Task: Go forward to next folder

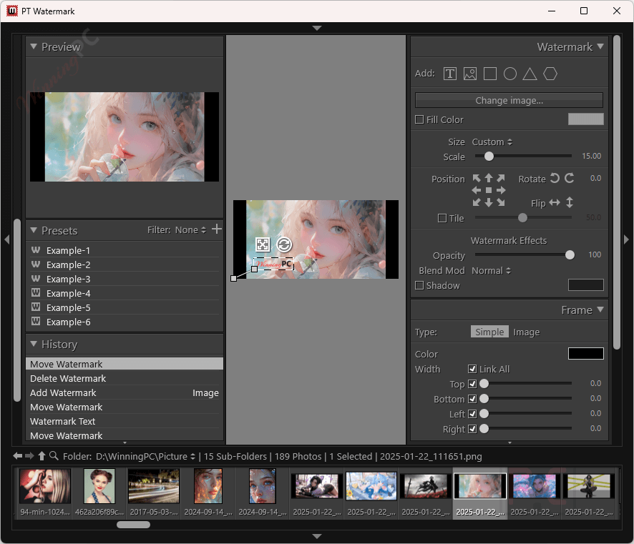Action: (29, 456)
